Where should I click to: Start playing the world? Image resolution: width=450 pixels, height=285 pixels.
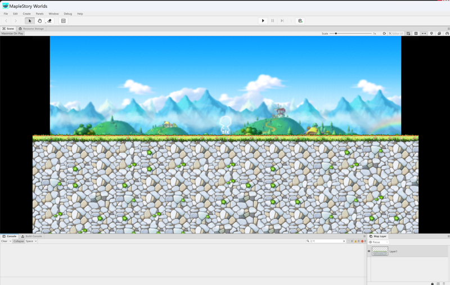263,21
